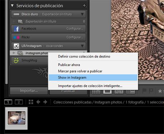The width and height of the screenshot is (164, 134).
Task: Select the car photo thumbnail in filmstrip
Action: 16,118
